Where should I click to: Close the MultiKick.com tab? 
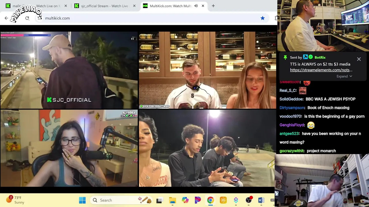tap(203, 6)
